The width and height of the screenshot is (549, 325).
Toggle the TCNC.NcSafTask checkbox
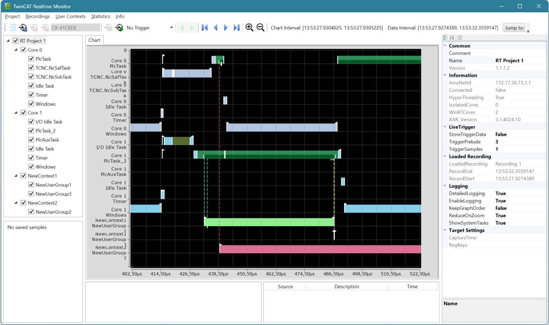point(31,68)
